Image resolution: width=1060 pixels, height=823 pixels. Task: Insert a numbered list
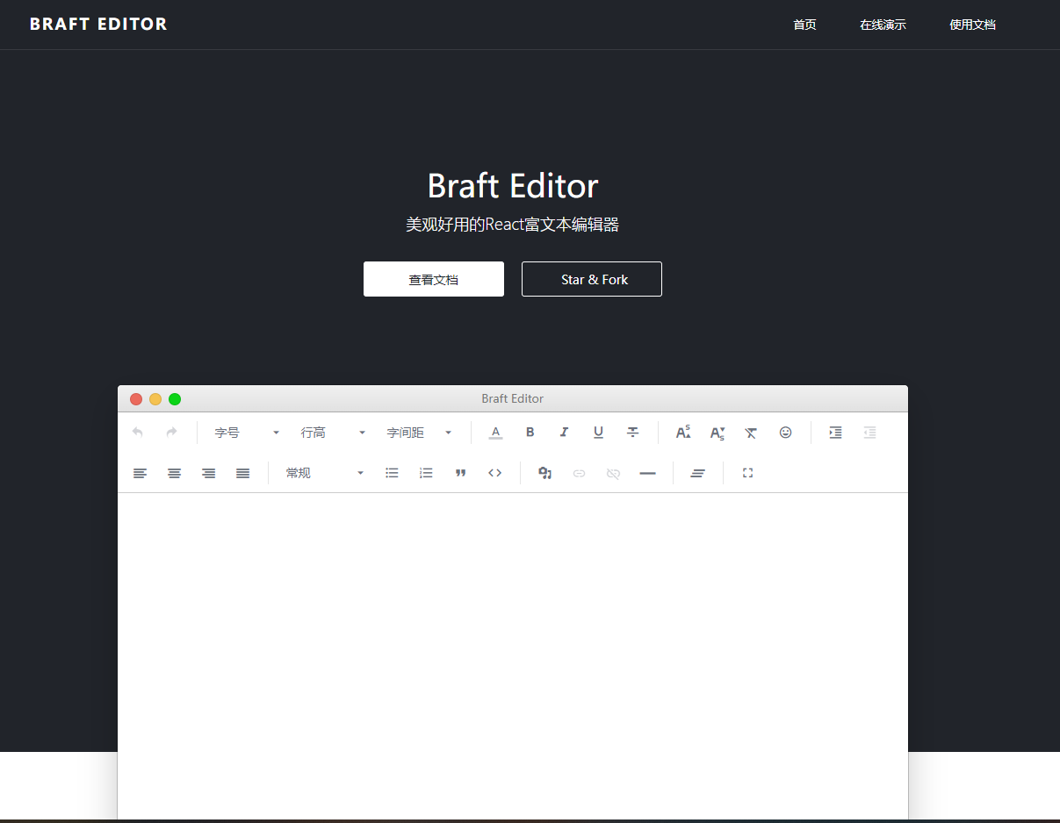coord(426,473)
